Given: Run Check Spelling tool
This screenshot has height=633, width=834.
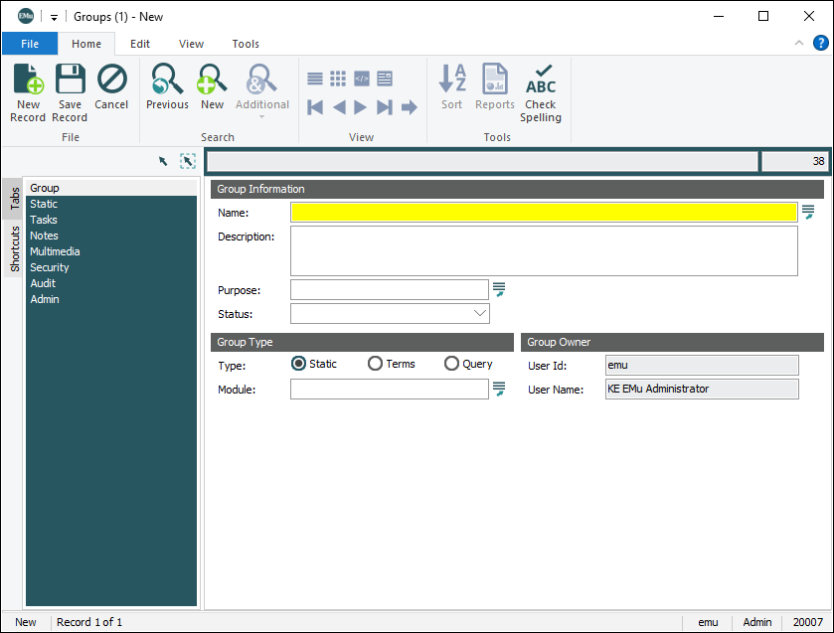Looking at the screenshot, I should pyautogui.click(x=541, y=91).
